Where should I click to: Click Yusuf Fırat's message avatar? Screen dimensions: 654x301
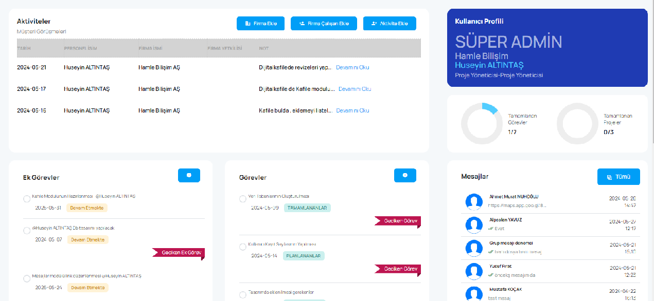click(473, 271)
